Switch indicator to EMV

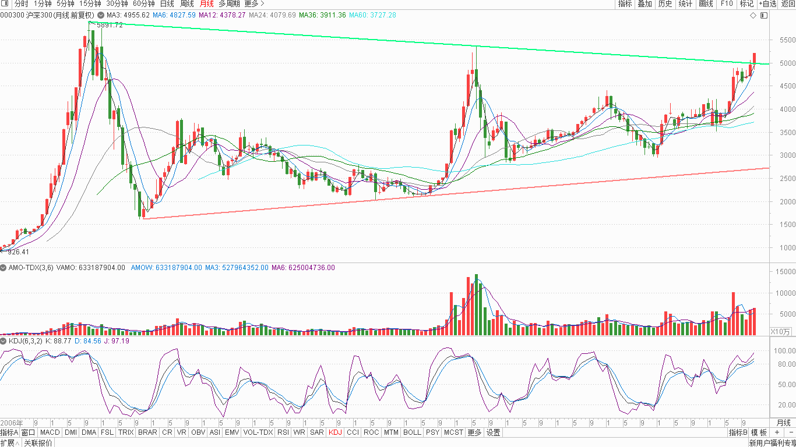click(232, 432)
